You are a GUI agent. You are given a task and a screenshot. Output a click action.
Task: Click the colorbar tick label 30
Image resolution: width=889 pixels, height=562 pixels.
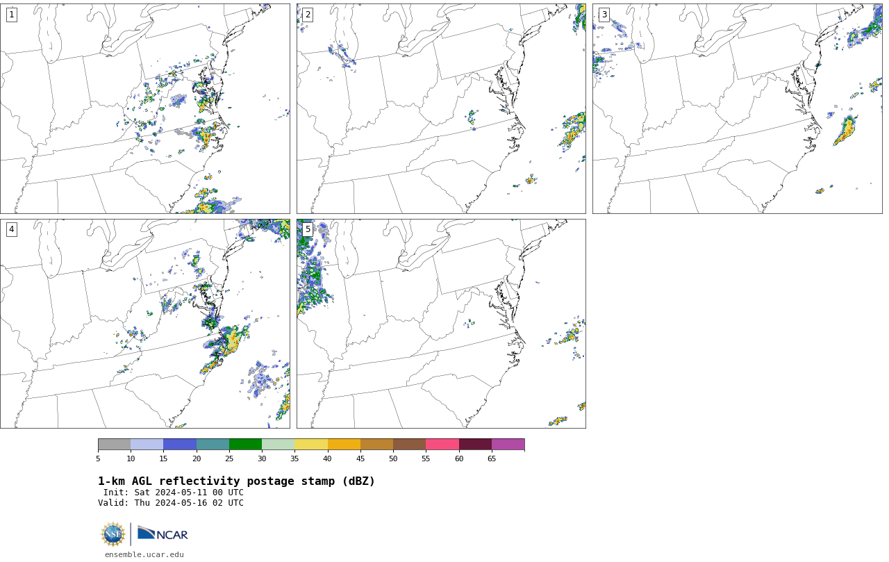262,458
